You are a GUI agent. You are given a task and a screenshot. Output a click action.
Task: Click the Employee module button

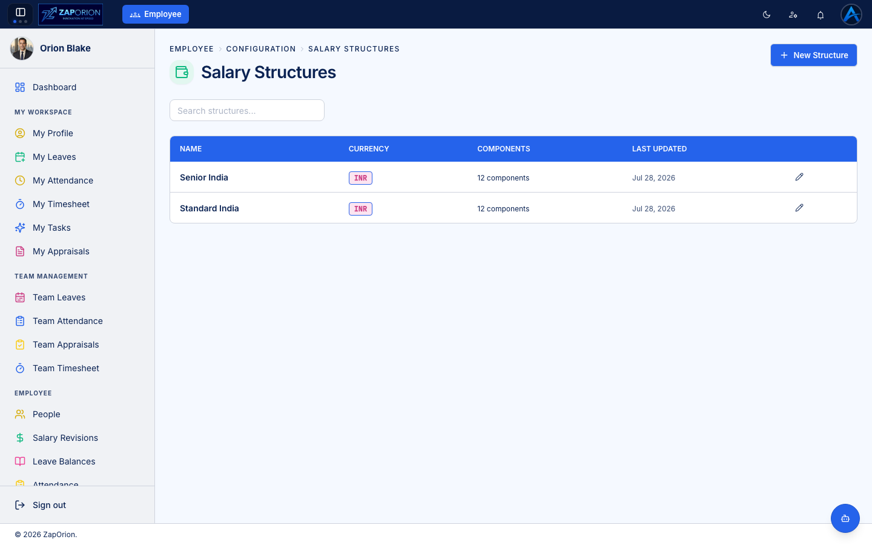coord(156,14)
